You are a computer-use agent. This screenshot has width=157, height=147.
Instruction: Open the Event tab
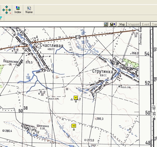click(x=145, y=24)
